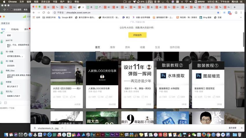The width and height of the screenshot is (246, 138).
Task: Click the volume icon in menu bar
Action: pyautogui.click(x=191, y=1)
